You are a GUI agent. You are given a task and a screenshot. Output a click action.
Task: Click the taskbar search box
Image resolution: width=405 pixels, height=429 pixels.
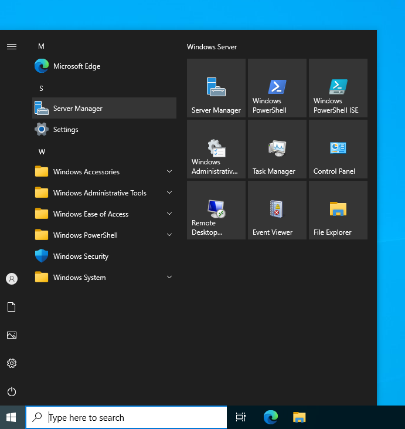point(127,417)
